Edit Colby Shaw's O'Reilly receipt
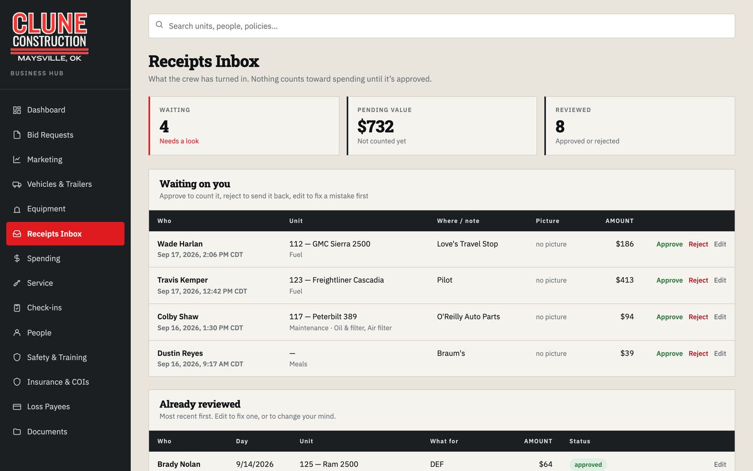Image resolution: width=753 pixels, height=471 pixels. pos(720,317)
